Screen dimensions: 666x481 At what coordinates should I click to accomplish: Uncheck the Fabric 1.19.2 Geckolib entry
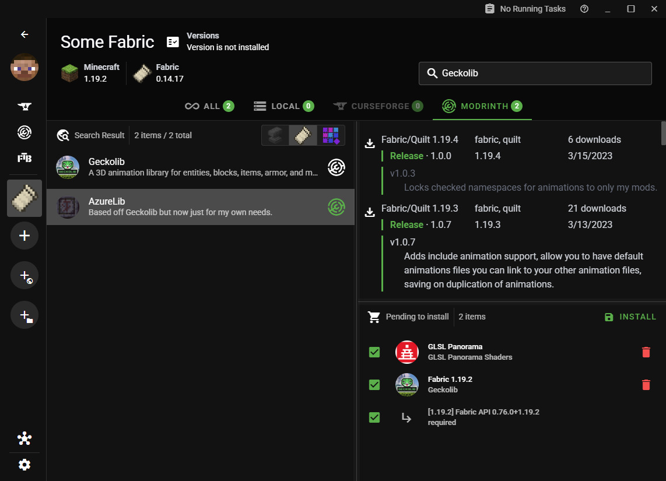[374, 385]
